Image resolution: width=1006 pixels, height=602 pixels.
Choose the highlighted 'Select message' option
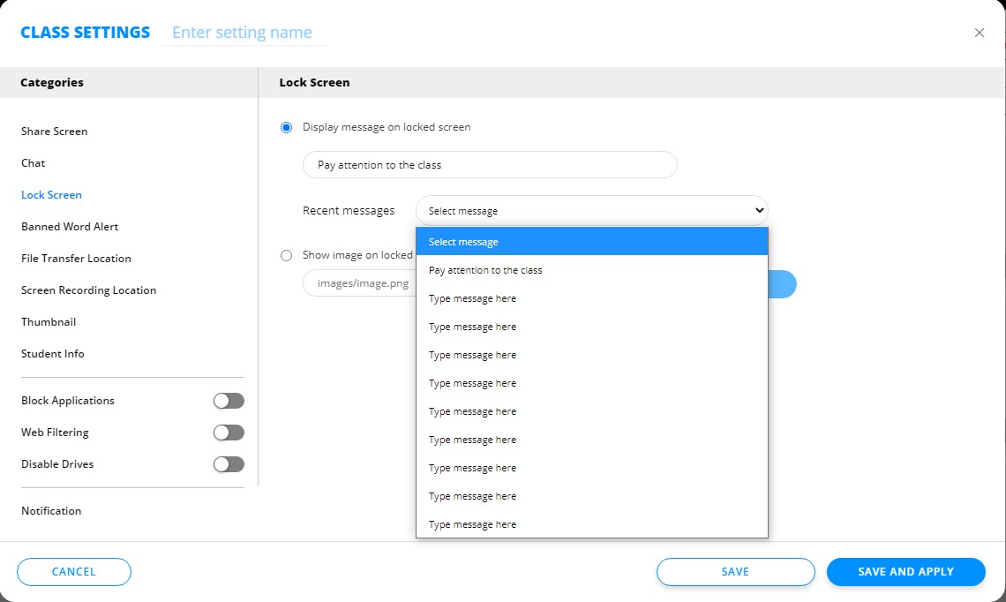(x=463, y=242)
